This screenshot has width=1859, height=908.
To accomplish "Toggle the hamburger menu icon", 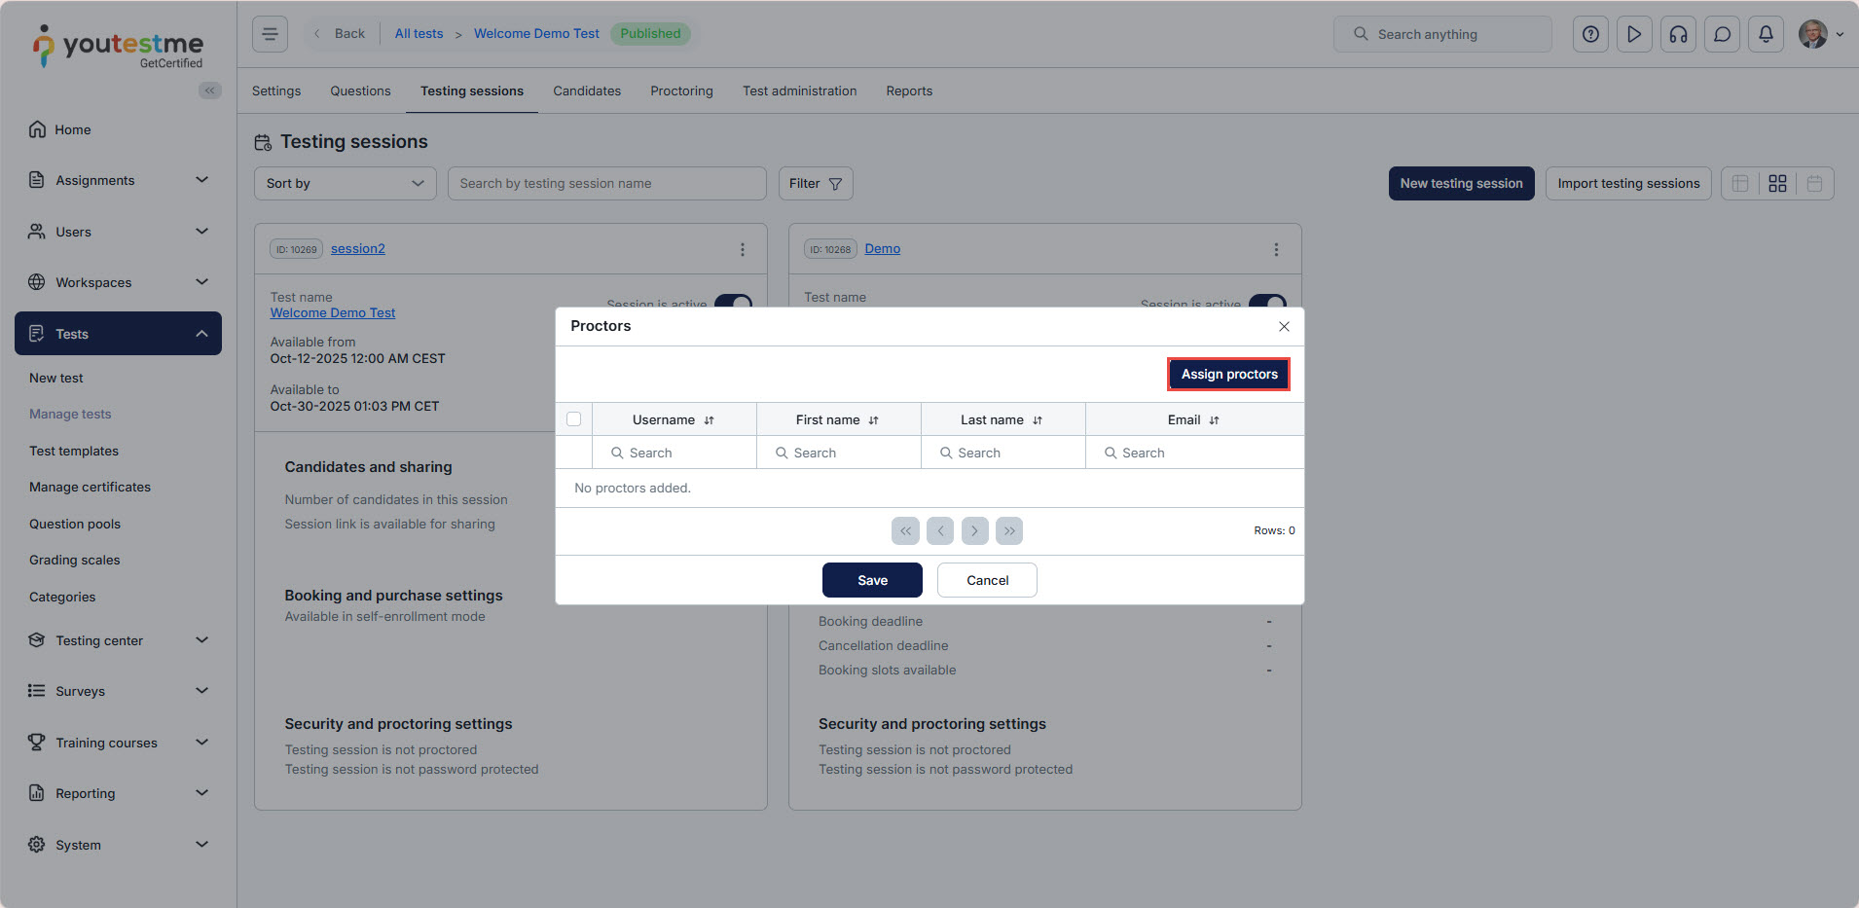I will tap(270, 34).
